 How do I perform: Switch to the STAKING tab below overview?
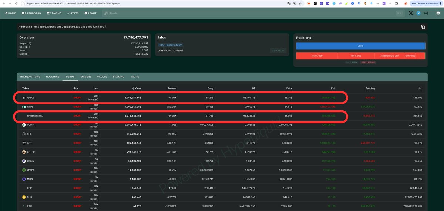point(119,77)
